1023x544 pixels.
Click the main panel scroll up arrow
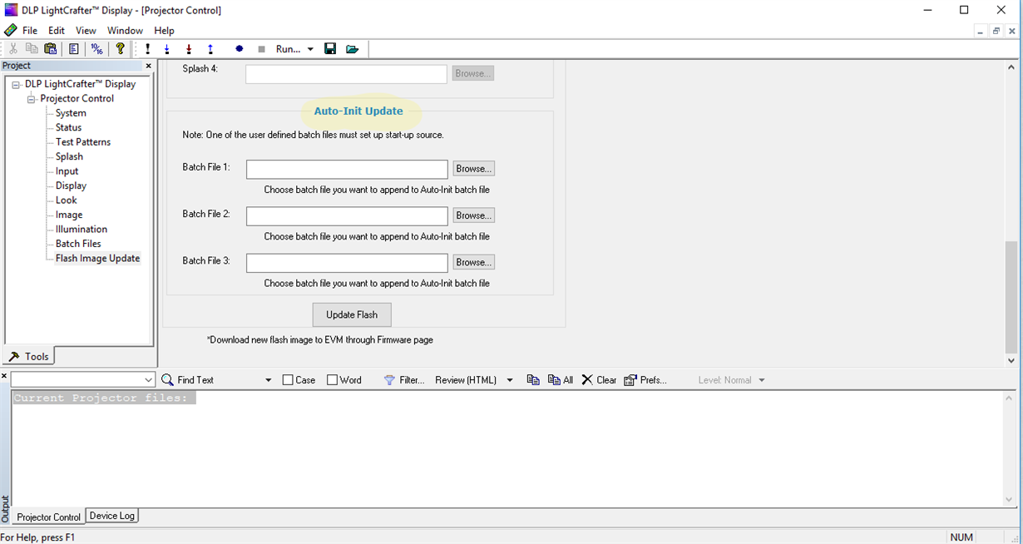(1011, 67)
